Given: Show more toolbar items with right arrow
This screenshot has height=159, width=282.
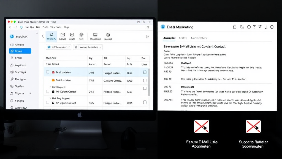Looking at the screenshot, I should [147, 37].
